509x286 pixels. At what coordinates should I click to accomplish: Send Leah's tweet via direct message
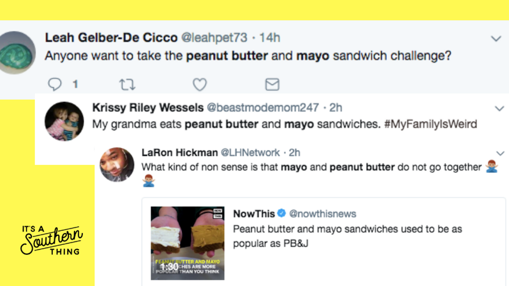pyautogui.click(x=272, y=85)
